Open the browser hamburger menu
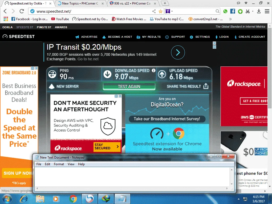This screenshot has width=272, height=204. (267, 11)
